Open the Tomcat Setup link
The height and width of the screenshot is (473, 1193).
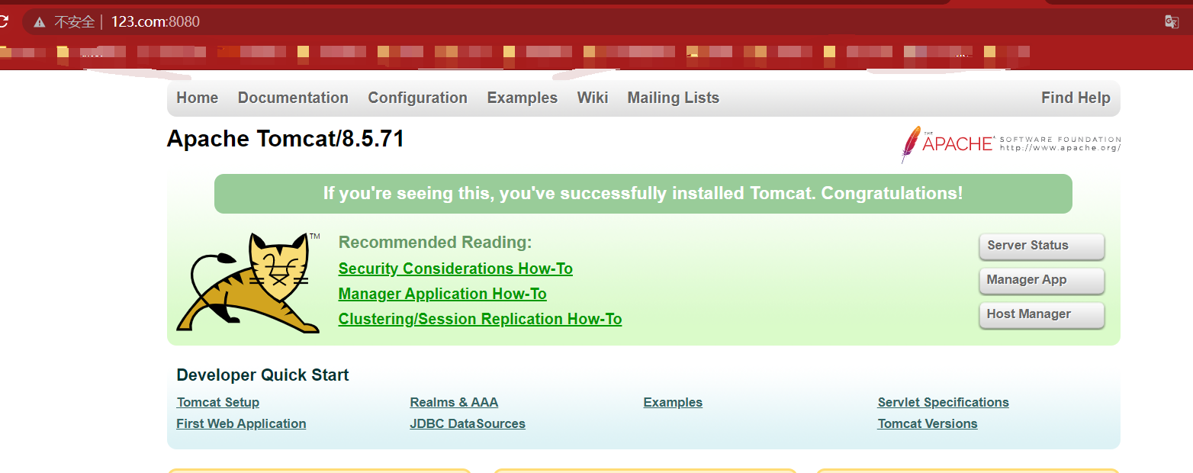click(x=218, y=402)
